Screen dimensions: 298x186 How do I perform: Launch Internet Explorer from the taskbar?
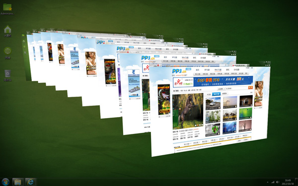pos(30,182)
